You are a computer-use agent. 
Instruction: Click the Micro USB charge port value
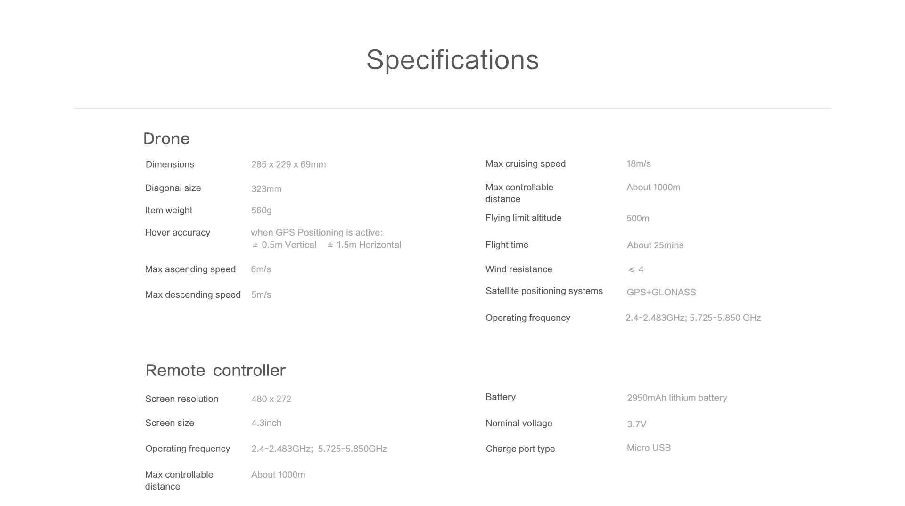[x=649, y=448]
